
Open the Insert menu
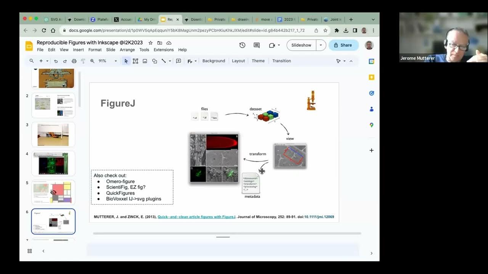point(78,50)
